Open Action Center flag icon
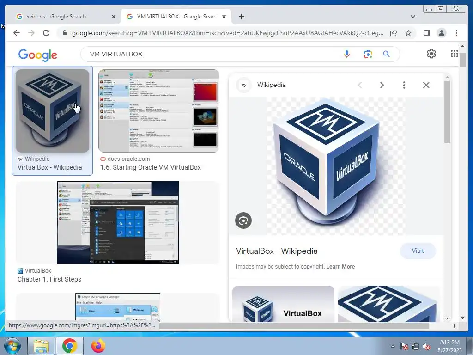473x355 pixels. coord(404,347)
